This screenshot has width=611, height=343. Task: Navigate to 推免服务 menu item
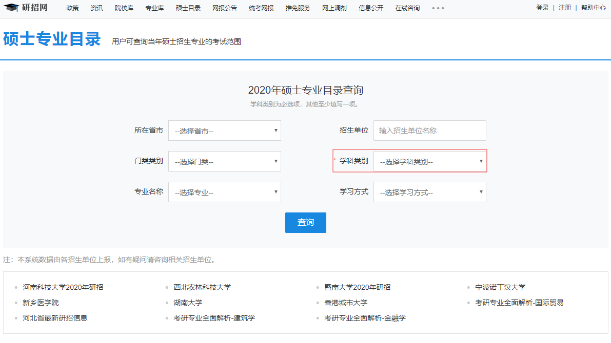pos(298,8)
